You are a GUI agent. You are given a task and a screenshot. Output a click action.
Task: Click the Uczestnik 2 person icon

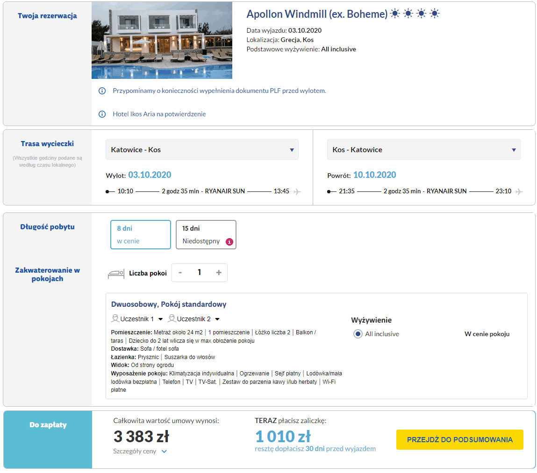coord(172,319)
